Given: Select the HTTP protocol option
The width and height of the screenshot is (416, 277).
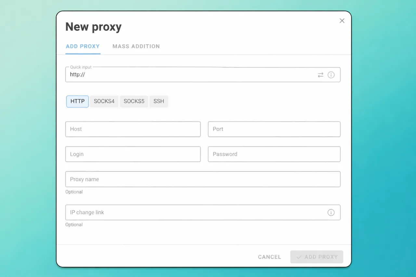Looking at the screenshot, I should coord(77,101).
